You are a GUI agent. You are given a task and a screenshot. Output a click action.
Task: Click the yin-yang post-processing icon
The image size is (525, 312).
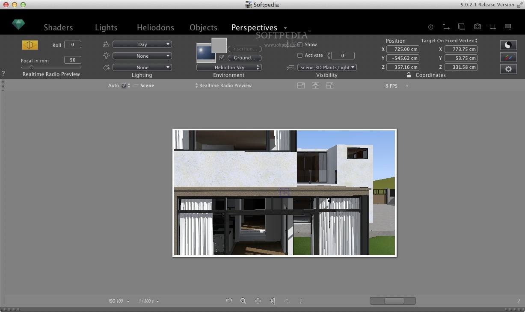coord(508,45)
